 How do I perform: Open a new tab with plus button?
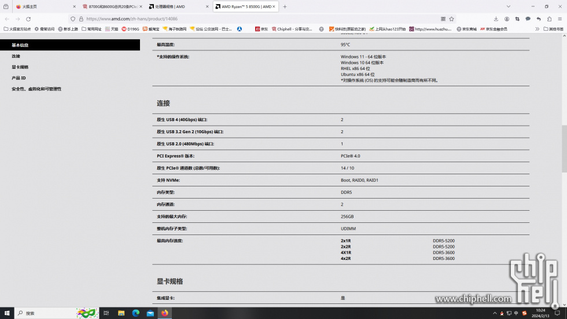coord(285,6)
